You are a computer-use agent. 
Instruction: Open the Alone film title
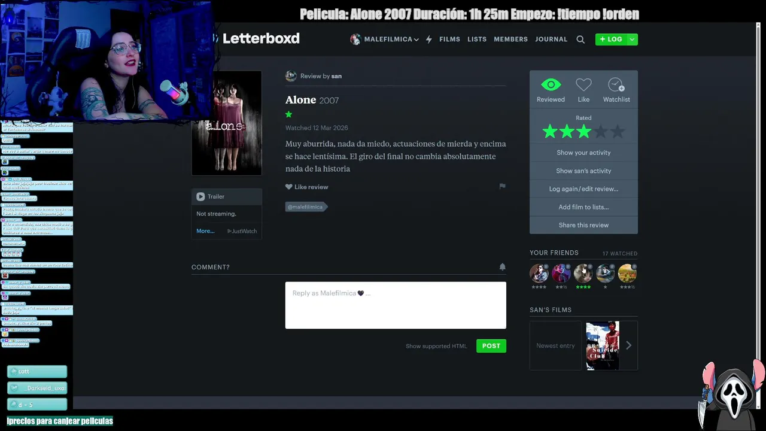click(x=300, y=100)
